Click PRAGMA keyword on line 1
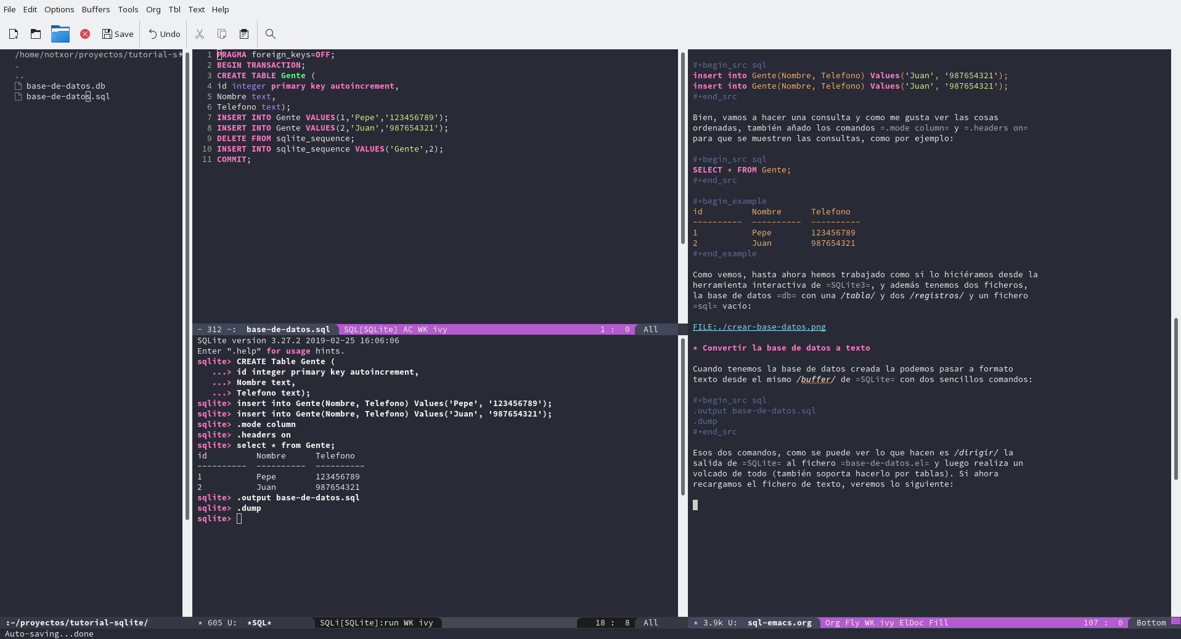This screenshot has width=1181, height=639. 232,55
